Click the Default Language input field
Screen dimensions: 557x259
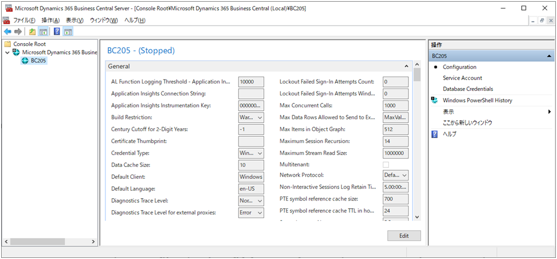click(x=251, y=189)
